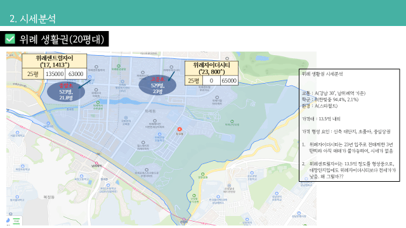The image size is (406, 228).
Task: Click the 135000 price cell
Action: (55, 74)
